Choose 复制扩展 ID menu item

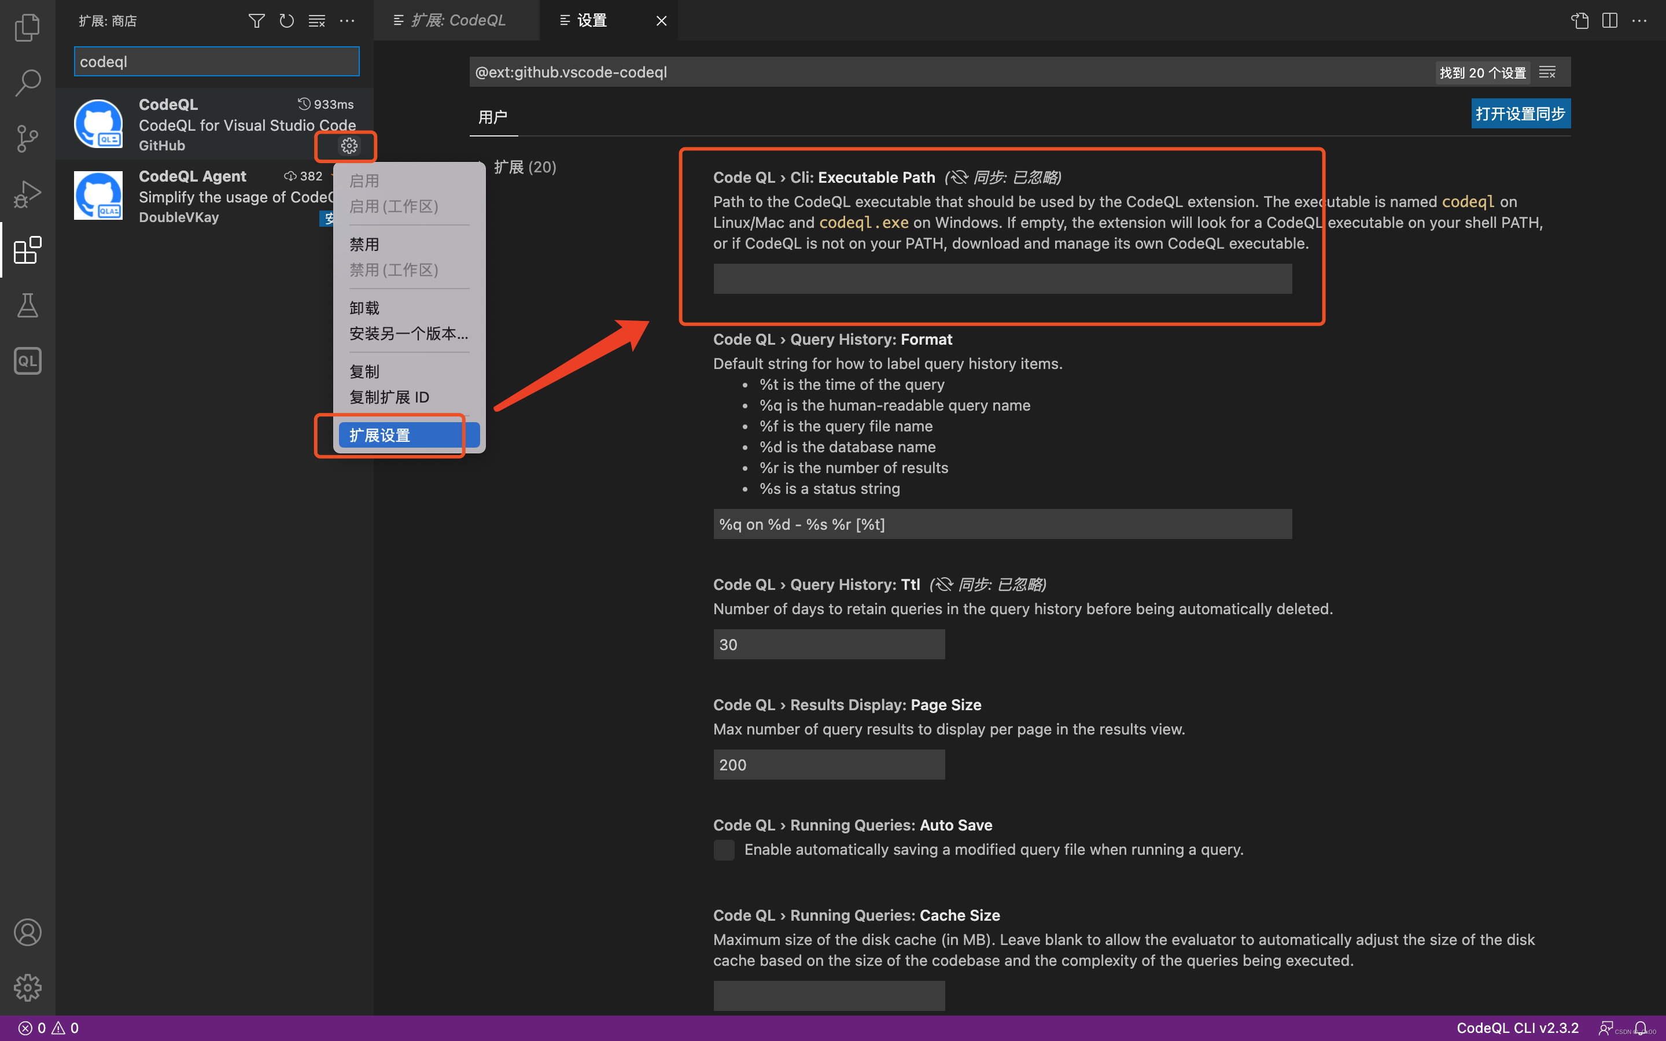click(389, 397)
